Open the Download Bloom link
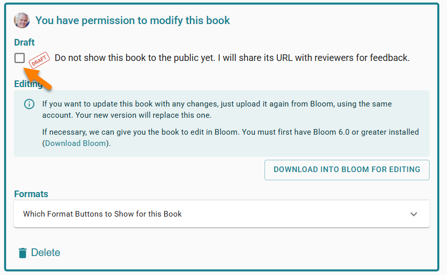The height and width of the screenshot is (275, 447). point(75,143)
